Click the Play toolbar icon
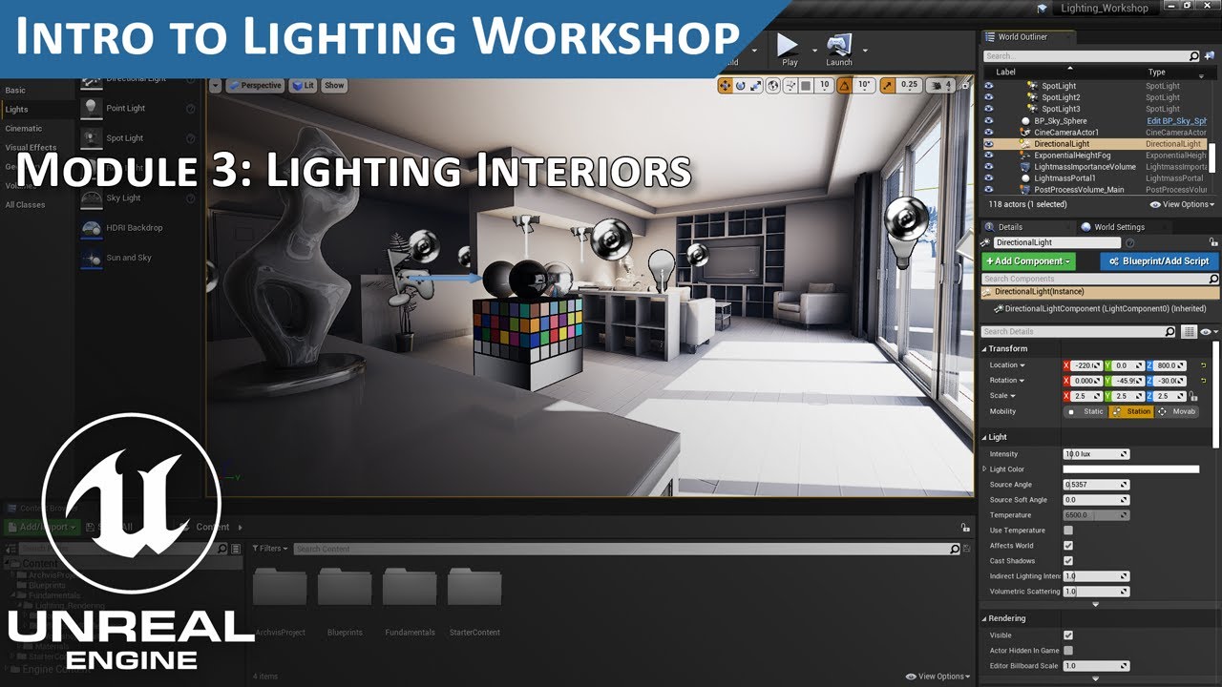The image size is (1222, 687). tap(789, 45)
